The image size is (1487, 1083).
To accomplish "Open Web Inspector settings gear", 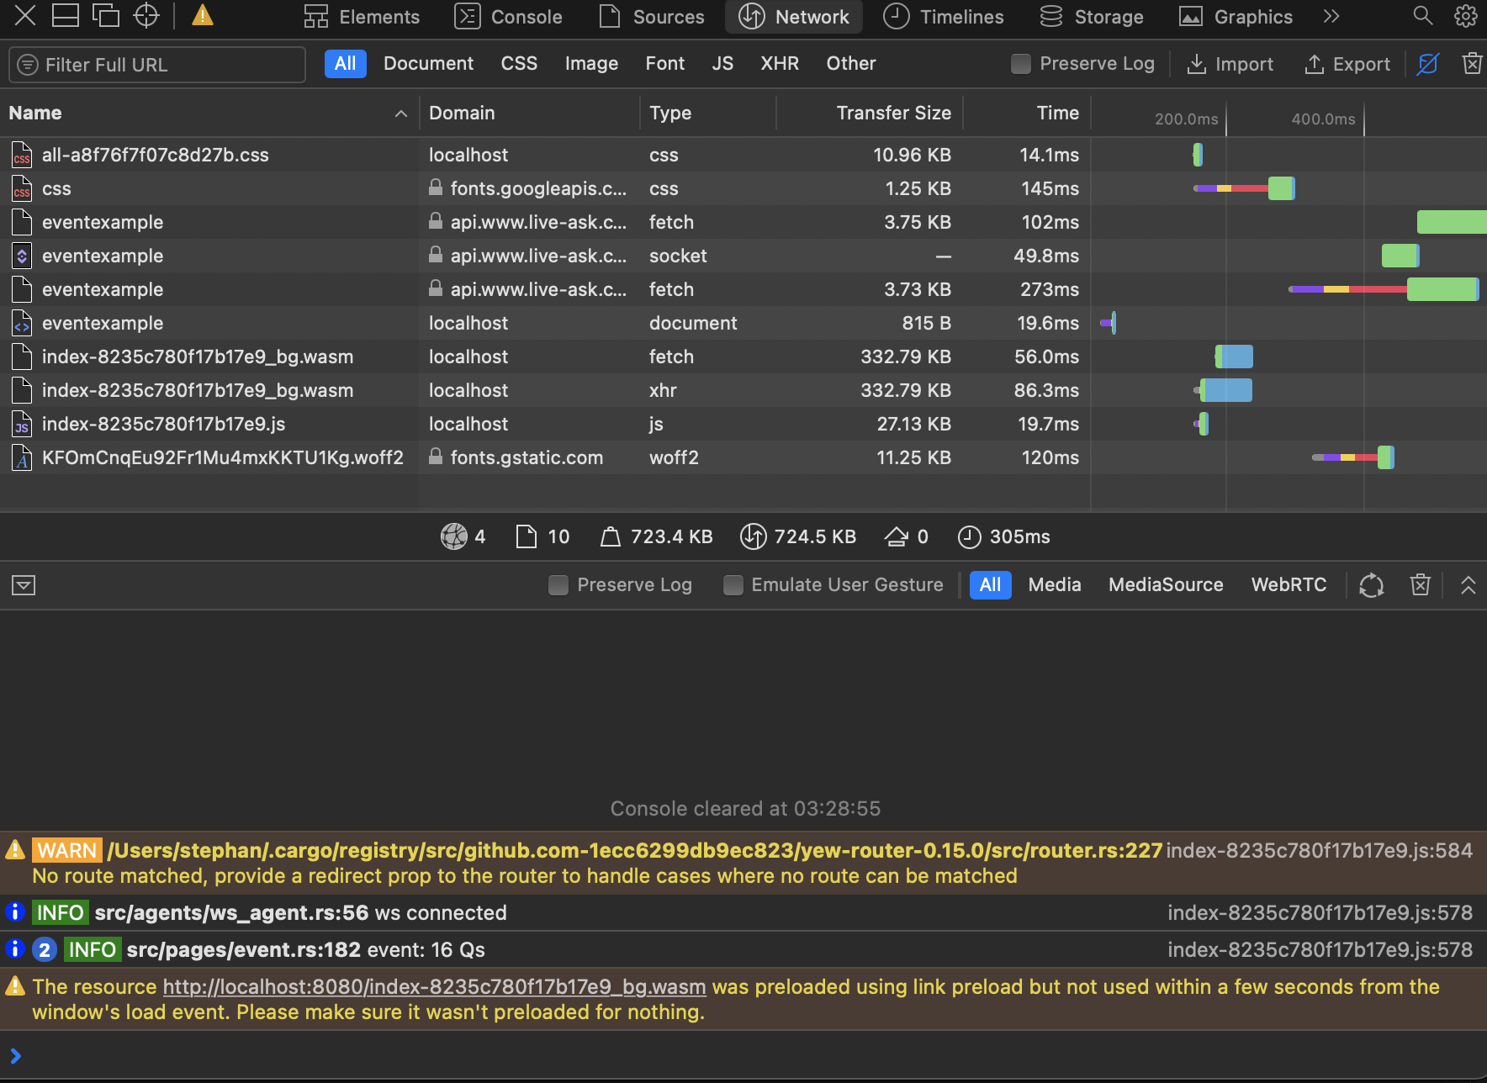I will point(1466,15).
